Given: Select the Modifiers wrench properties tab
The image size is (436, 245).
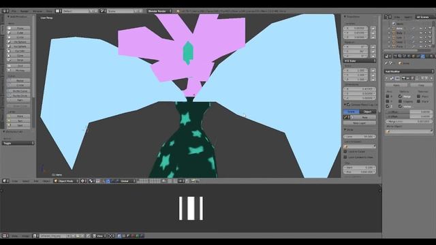Looking at the screenshot, I should coord(423,56).
